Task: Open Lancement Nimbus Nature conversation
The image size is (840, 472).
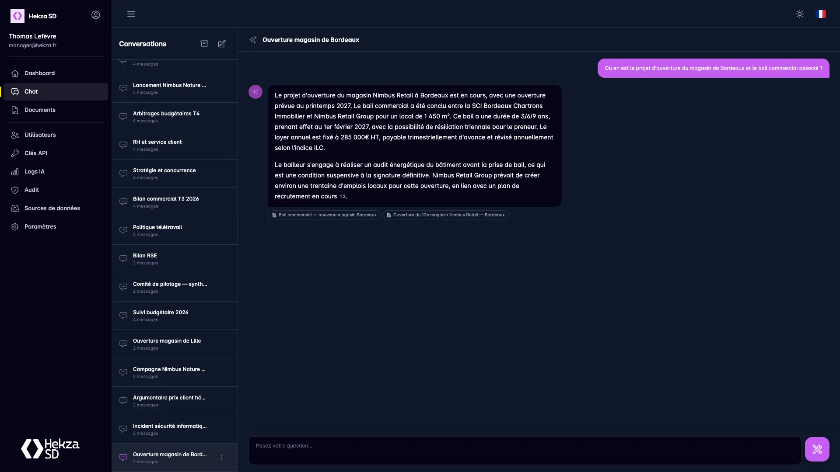Action: click(x=175, y=88)
